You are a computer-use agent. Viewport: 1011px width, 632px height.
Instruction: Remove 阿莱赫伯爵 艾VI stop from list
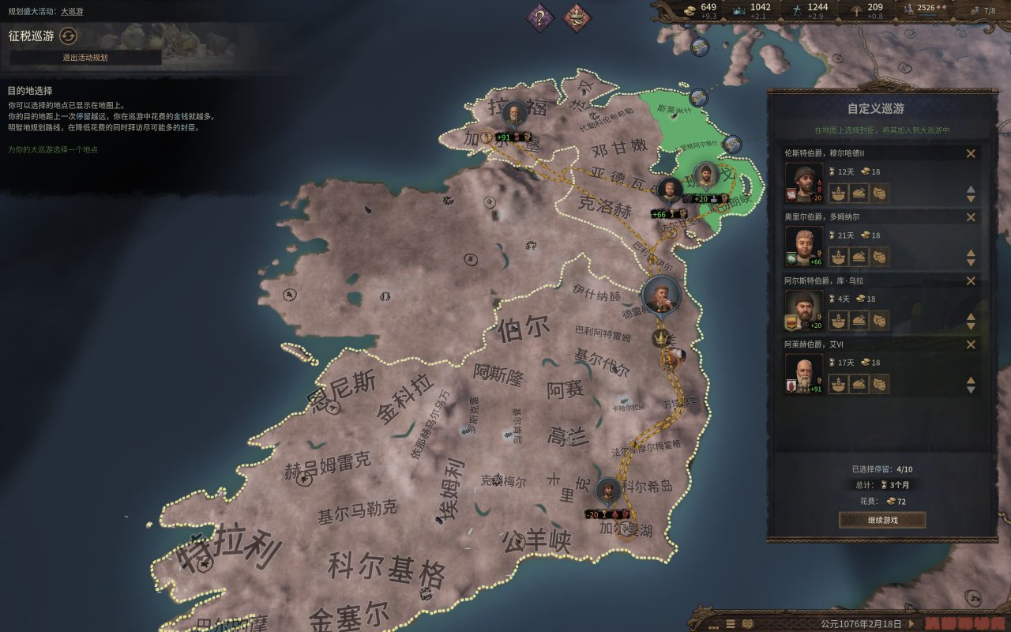pos(971,344)
